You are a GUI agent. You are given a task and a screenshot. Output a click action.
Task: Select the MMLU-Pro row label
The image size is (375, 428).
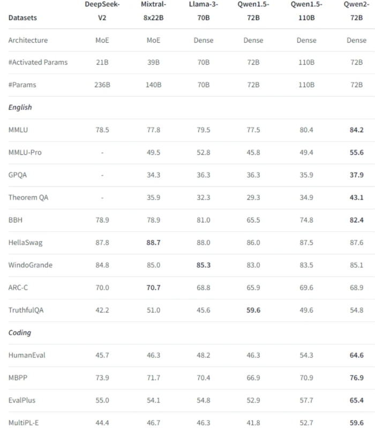(x=25, y=152)
